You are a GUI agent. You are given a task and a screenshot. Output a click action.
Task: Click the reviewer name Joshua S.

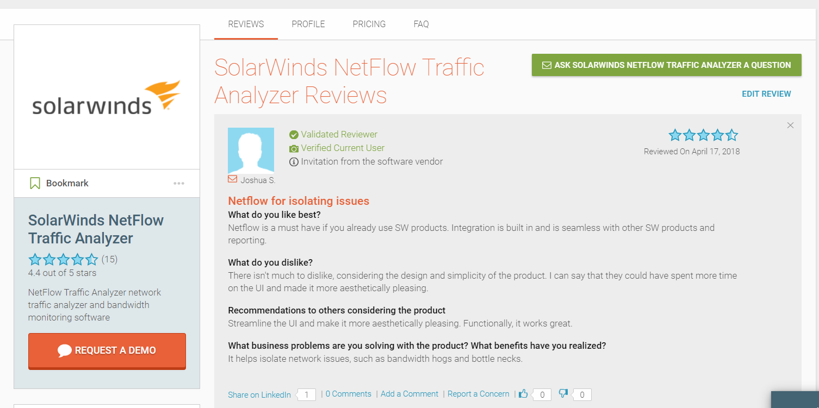tap(258, 180)
